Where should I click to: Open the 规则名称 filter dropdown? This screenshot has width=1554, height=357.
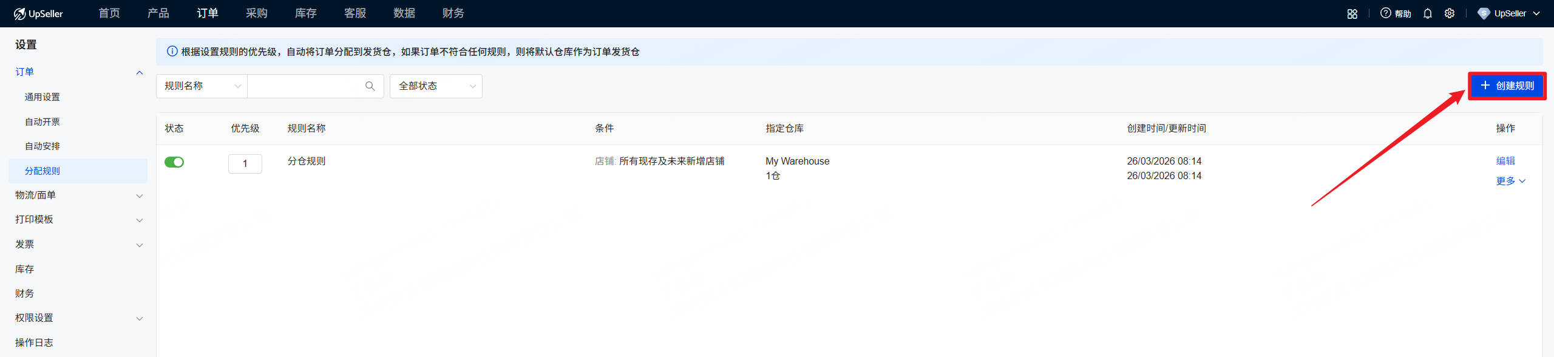point(202,86)
